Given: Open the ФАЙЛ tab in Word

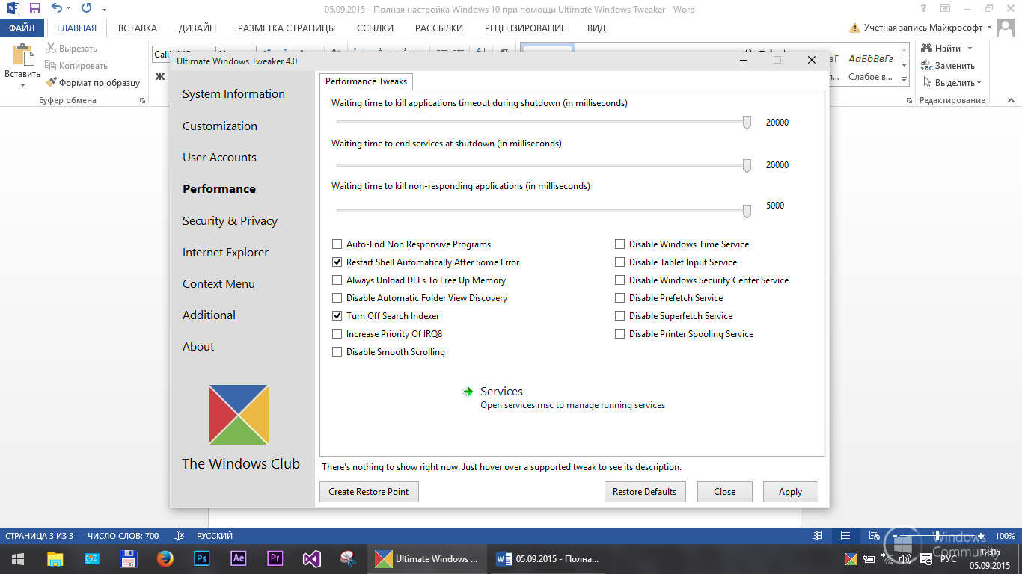Looking at the screenshot, I should (x=22, y=28).
